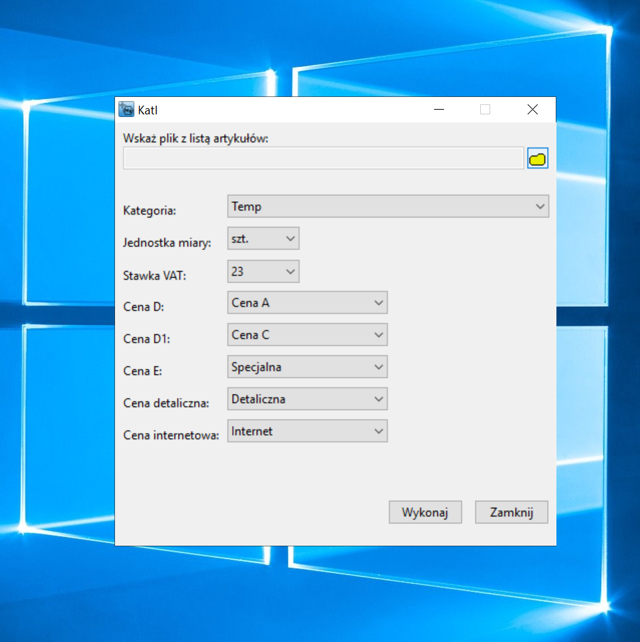Click the 'Cena D1:' label
Screen dimensions: 640x642
[x=146, y=339]
